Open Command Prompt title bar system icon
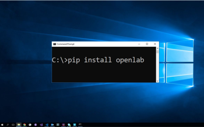The image size is (204, 127). pos(54,44)
